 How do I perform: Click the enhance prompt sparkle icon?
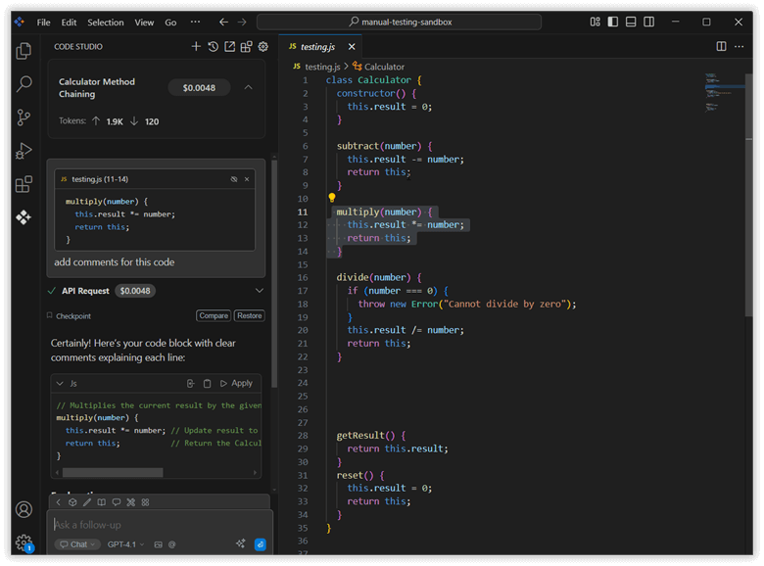[x=241, y=544]
